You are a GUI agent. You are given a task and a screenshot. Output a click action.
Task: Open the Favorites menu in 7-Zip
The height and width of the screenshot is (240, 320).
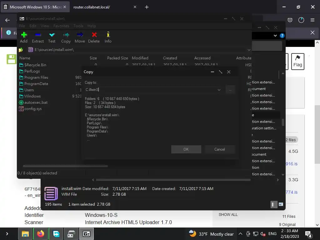[61, 26]
